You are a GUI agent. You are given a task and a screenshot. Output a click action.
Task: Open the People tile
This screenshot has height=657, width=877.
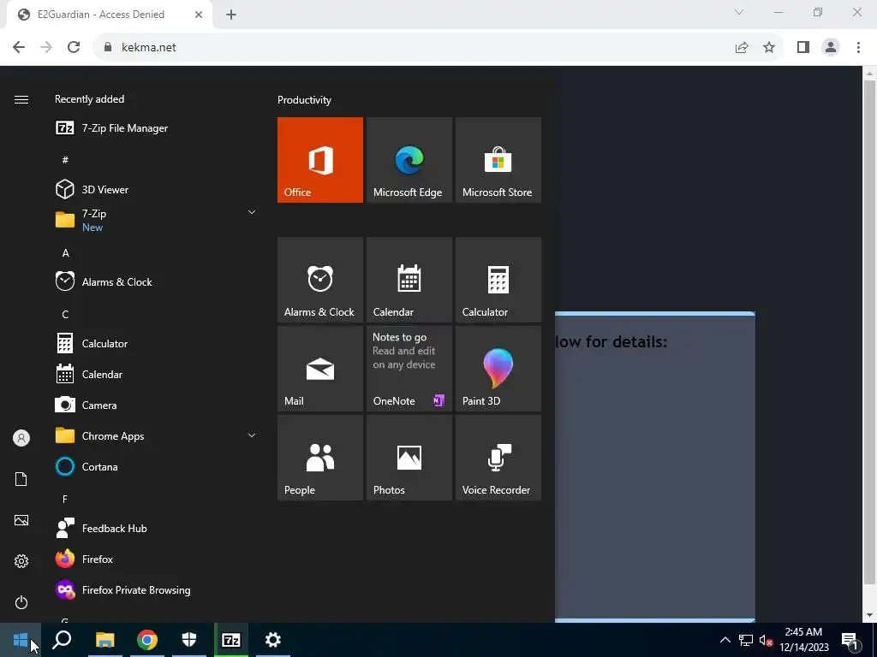click(x=320, y=458)
